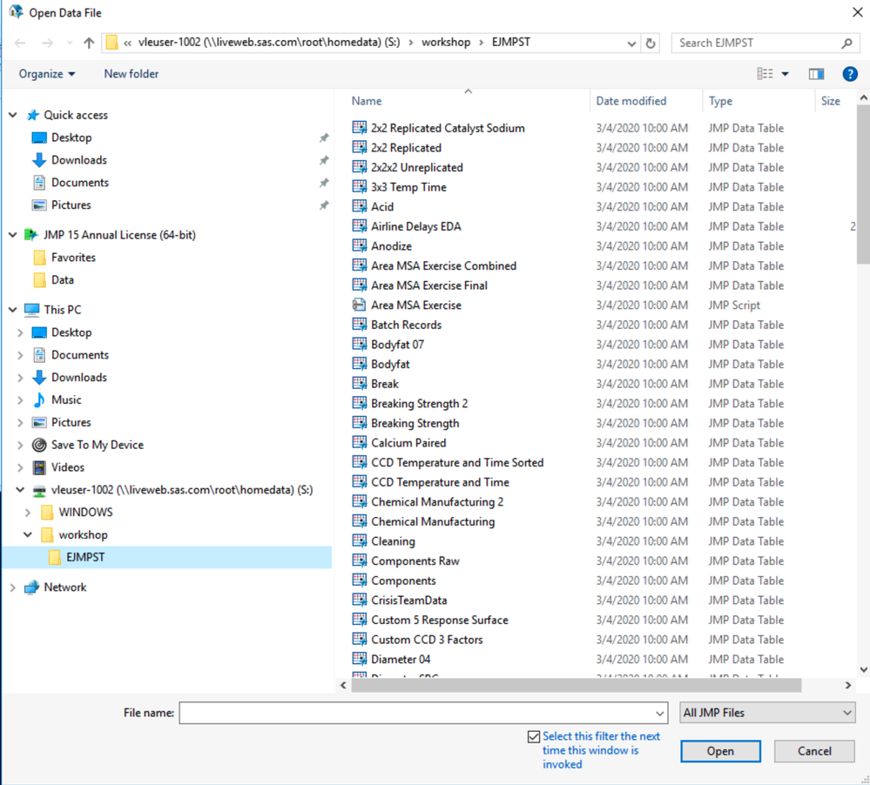Click the Cancel button
This screenshot has width=870, height=785.
814,751
